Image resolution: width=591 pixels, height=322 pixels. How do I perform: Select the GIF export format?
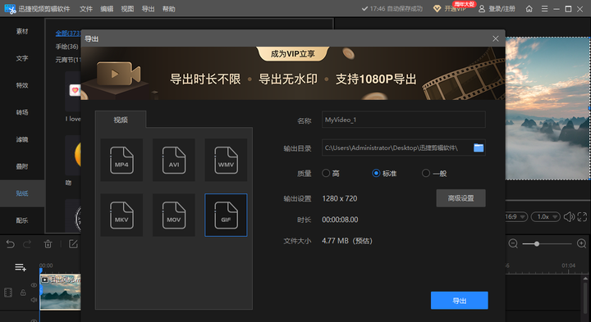coord(226,215)
